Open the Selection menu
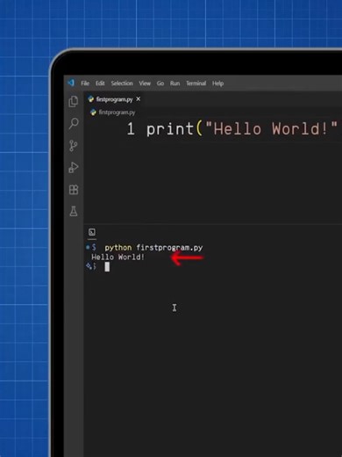Viewport: 342px width, 457px height. (122, 83)
